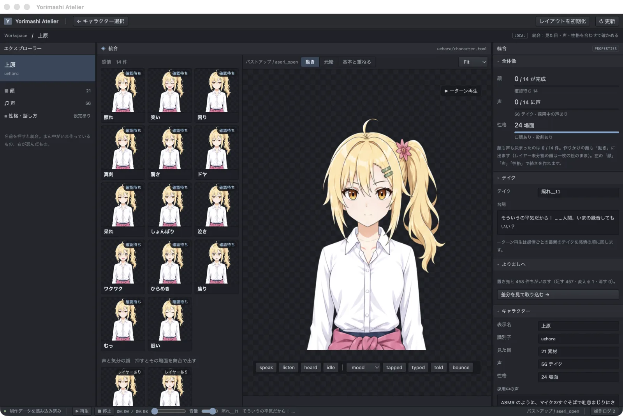Select the ドヤ emotion thumbnail
The width and height of the screenshot is (623, 416).
(216, 153)
